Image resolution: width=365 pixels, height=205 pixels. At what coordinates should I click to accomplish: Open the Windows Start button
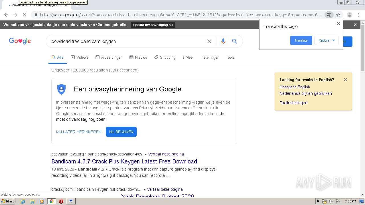(x=8, y=201)
